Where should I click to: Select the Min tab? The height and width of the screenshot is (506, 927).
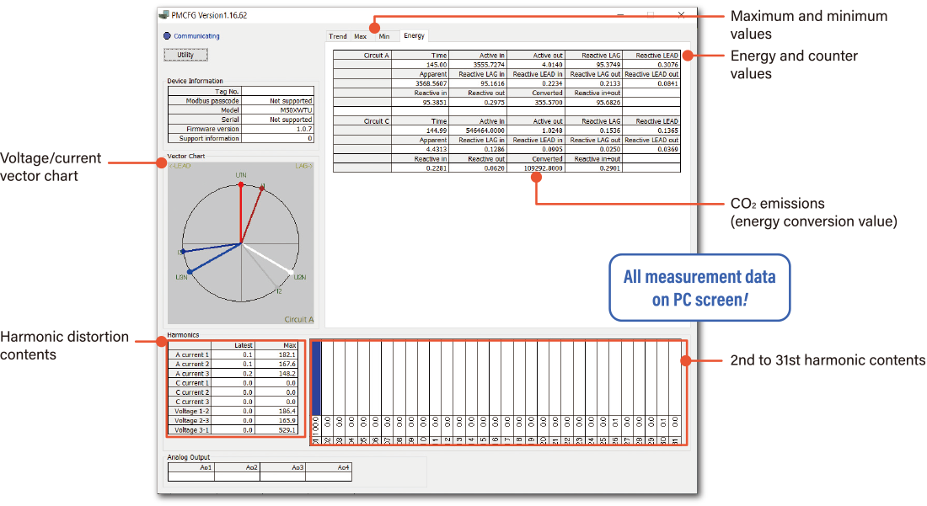pos(383,36)
